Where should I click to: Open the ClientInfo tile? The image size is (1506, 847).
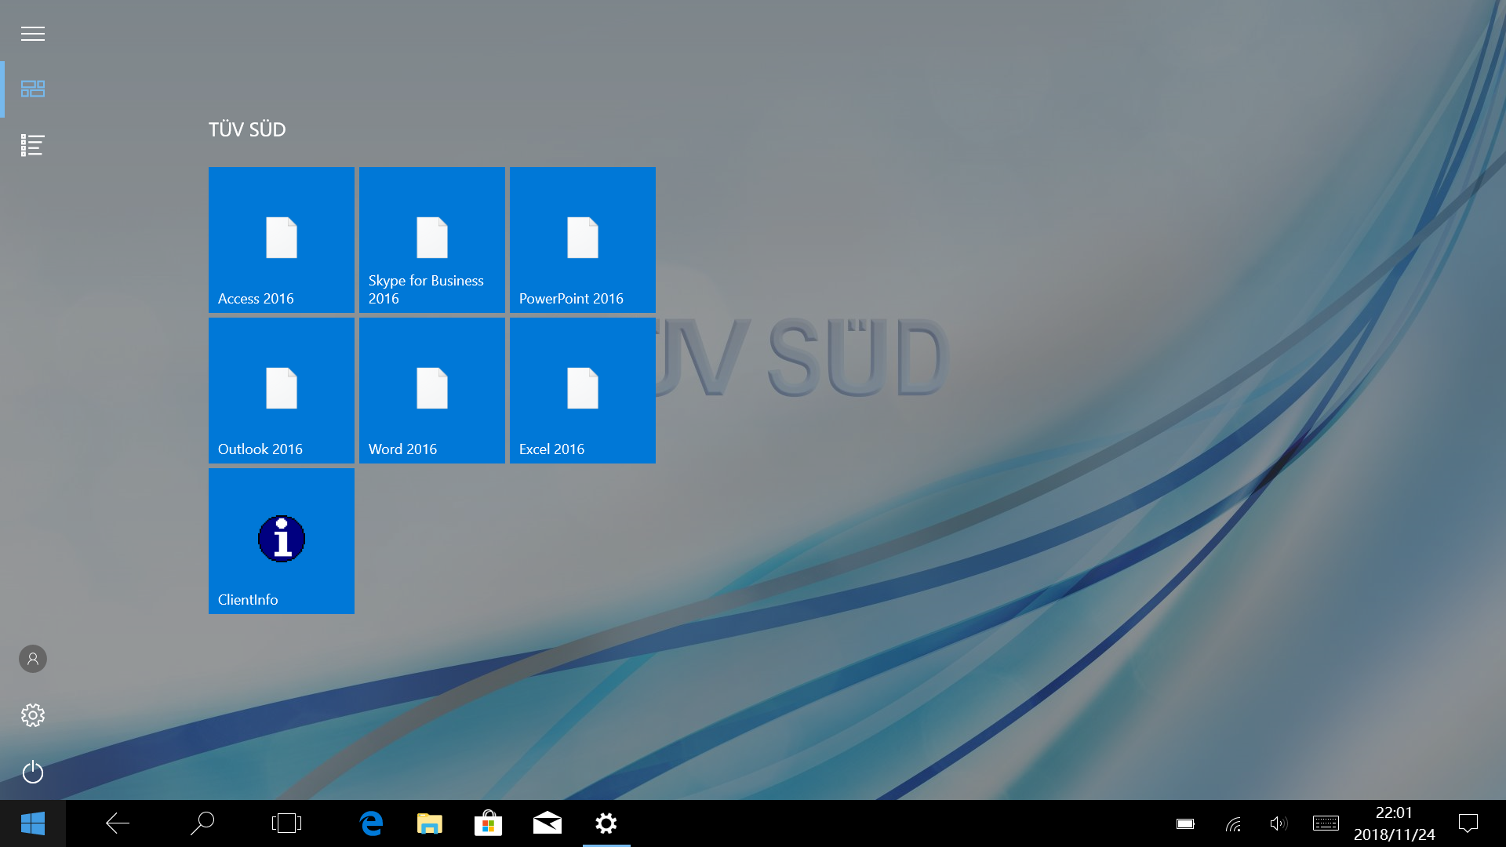pyautogui.click(x=282, y=541)
